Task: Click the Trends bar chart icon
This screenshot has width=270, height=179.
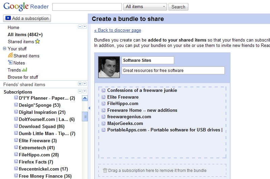Action: 24,70
